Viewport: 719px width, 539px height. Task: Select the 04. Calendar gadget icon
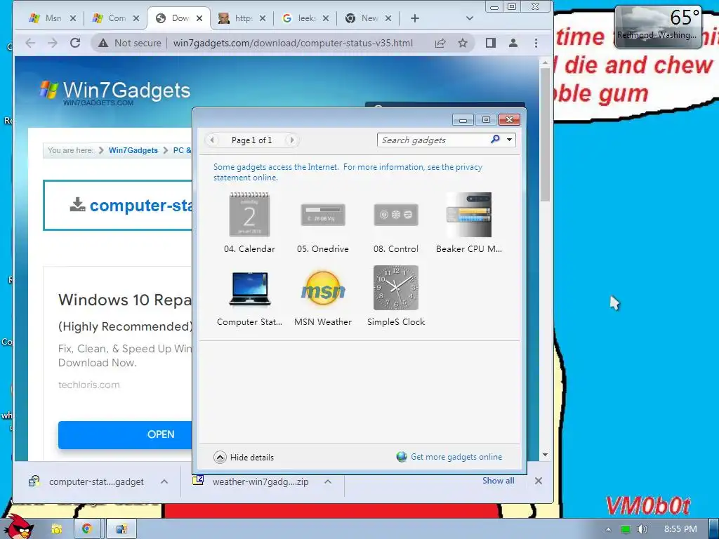coord(249,215)
